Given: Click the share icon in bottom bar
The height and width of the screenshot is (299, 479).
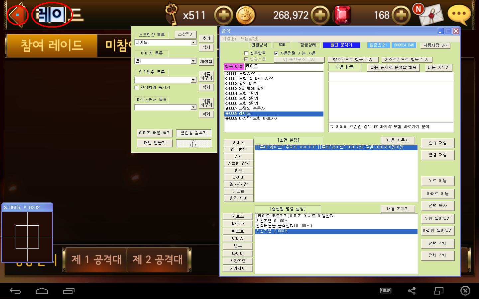Looking at the screenshot, I should pyautogui.click(x=412, y=291).
